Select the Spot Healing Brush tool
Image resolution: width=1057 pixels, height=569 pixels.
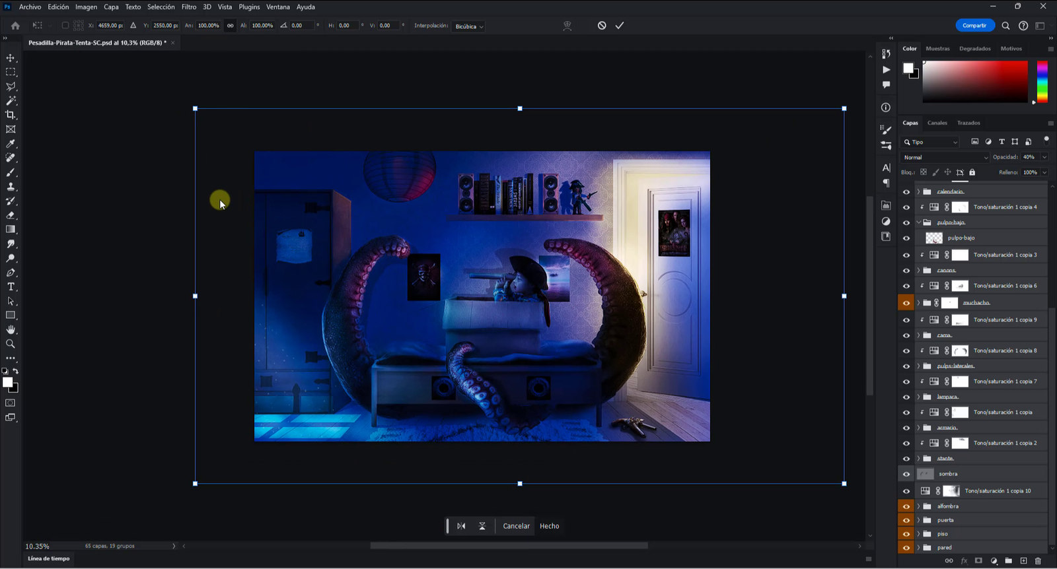[11, 158]
